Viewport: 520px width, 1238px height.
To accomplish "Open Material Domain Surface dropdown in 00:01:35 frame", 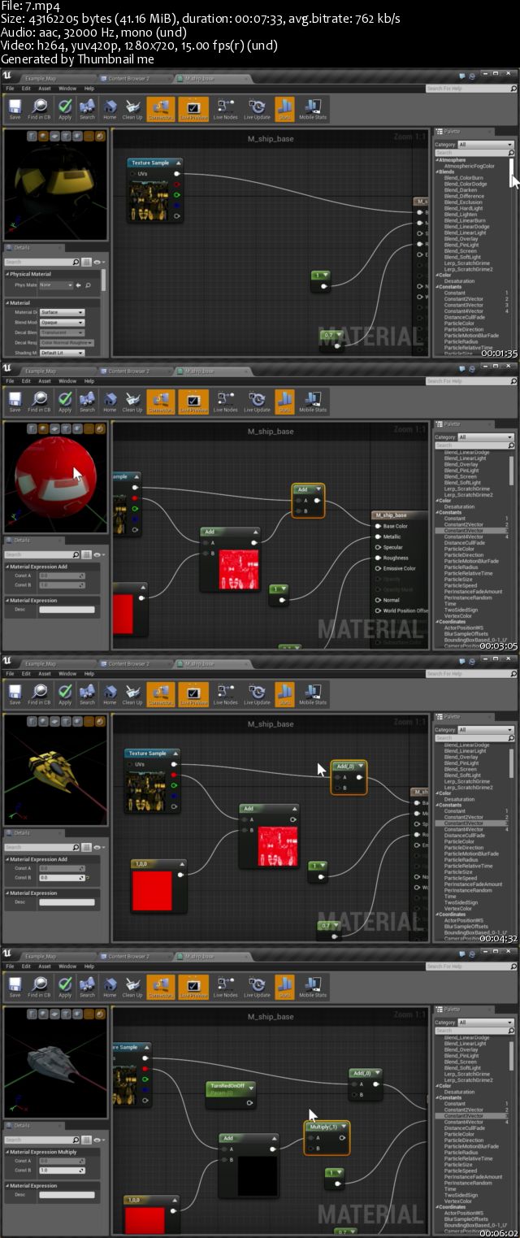I will (62, 312).
